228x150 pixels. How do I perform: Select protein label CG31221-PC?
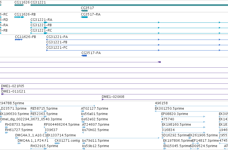coord(57,48)
